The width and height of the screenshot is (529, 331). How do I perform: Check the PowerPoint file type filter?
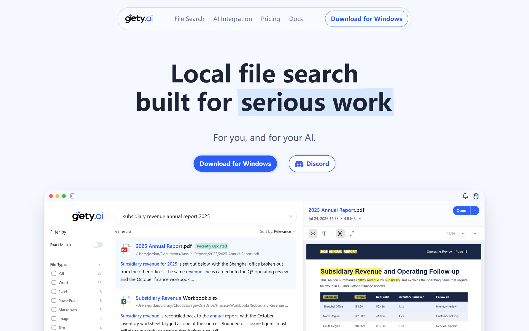54,301
